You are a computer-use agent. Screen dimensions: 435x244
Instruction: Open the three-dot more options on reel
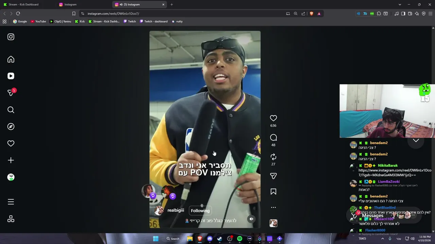tap(273, 207)
